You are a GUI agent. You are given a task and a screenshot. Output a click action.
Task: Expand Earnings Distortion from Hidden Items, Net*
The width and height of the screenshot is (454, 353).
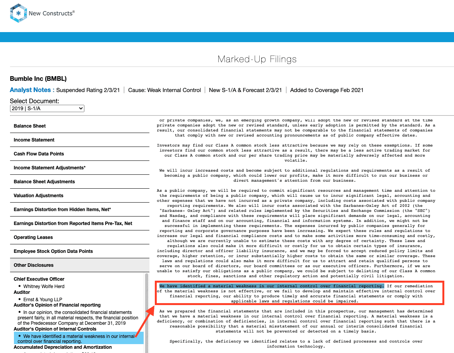pos(80,210)
